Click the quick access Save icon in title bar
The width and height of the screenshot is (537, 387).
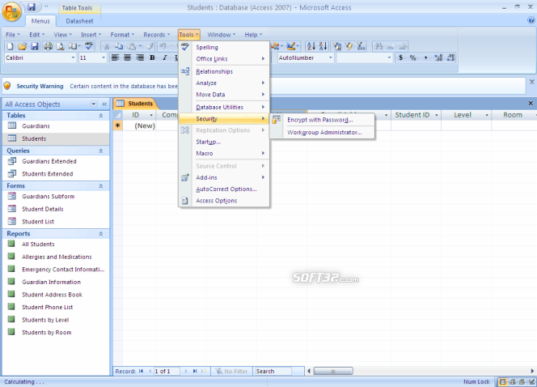click(x=32, y=6)
